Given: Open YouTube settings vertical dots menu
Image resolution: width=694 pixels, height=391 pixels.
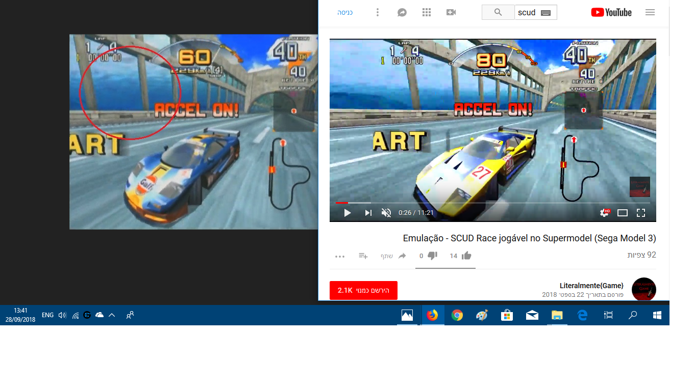Looking at the screenshot, I should (378, 12).
